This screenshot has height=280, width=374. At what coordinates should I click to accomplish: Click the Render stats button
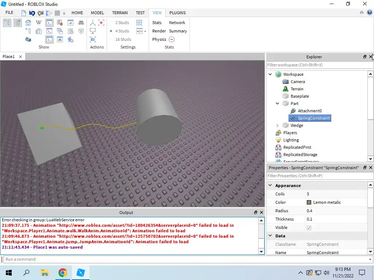(x=159, y=31)
